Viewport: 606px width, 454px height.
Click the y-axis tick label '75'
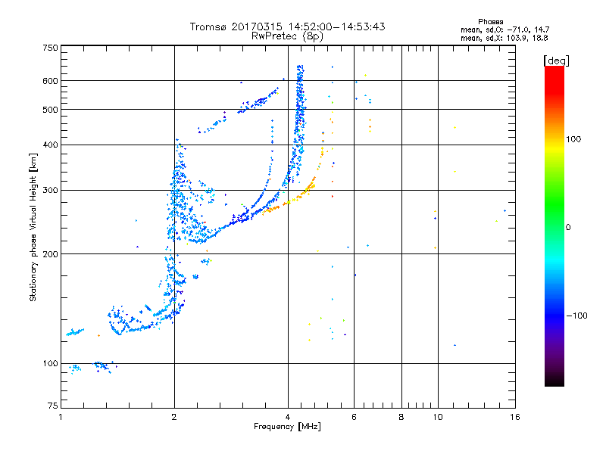[x=52, y=406]
